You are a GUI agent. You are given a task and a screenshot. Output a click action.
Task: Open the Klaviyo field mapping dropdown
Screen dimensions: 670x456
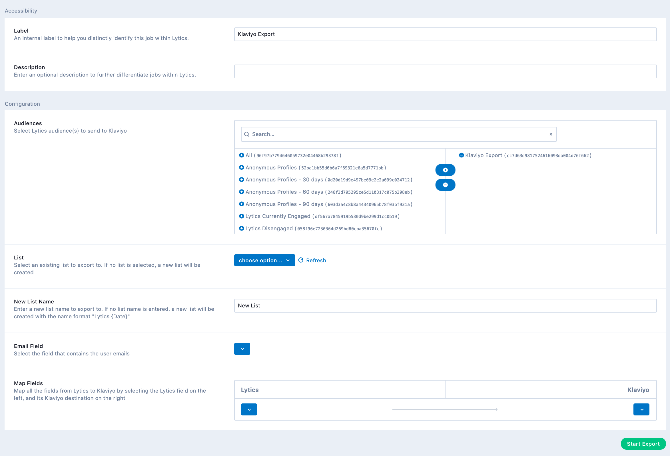(x=641, y=409)
